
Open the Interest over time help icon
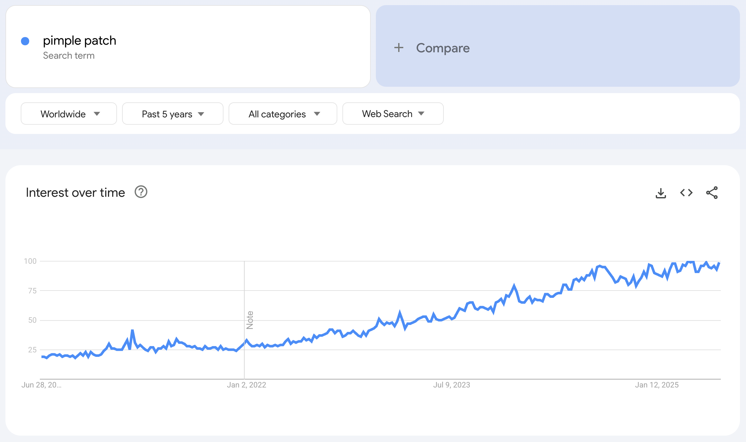(141, 192)
